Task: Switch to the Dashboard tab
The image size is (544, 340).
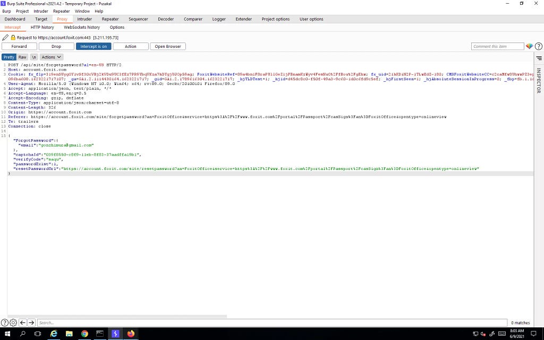Action: pos(15,19)
